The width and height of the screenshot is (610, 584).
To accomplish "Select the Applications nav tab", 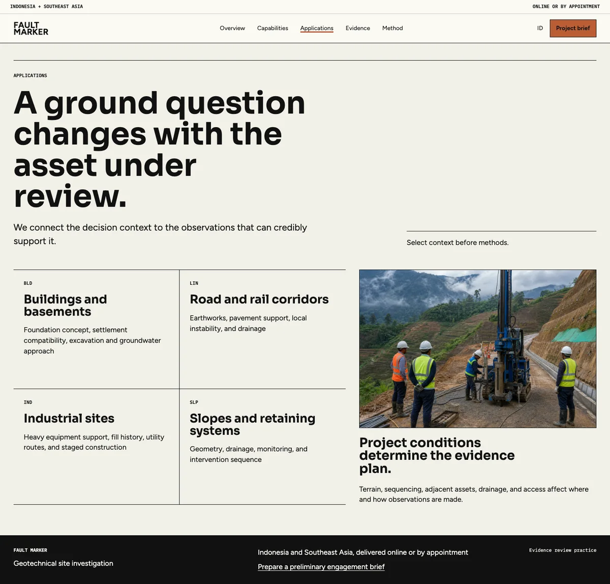I will click(x=317, y=28).
